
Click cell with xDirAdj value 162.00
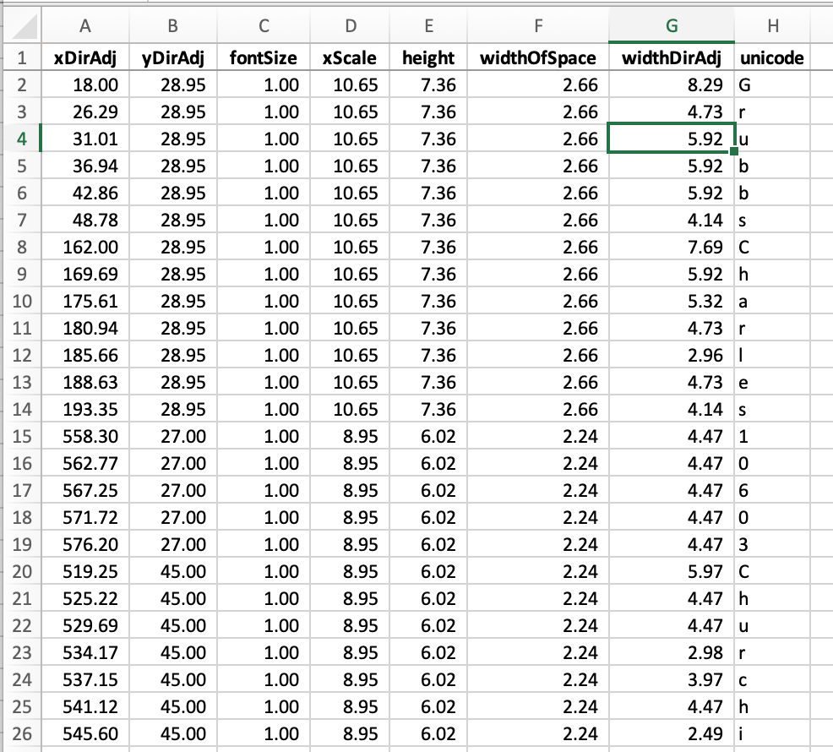84,247
